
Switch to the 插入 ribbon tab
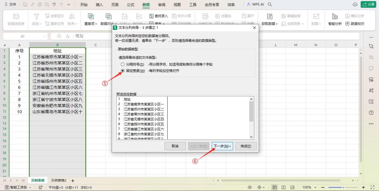coord(99,5)
